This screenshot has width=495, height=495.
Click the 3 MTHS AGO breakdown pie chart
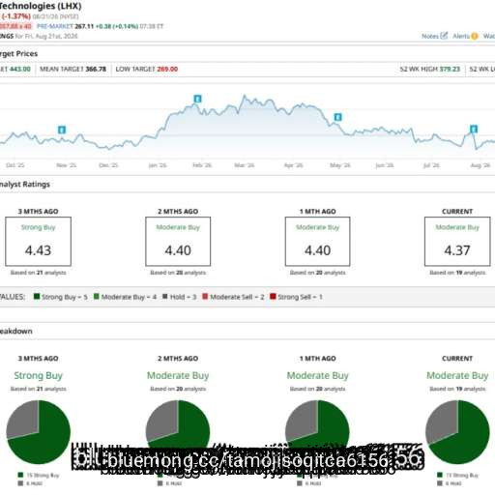pos(38,432)
